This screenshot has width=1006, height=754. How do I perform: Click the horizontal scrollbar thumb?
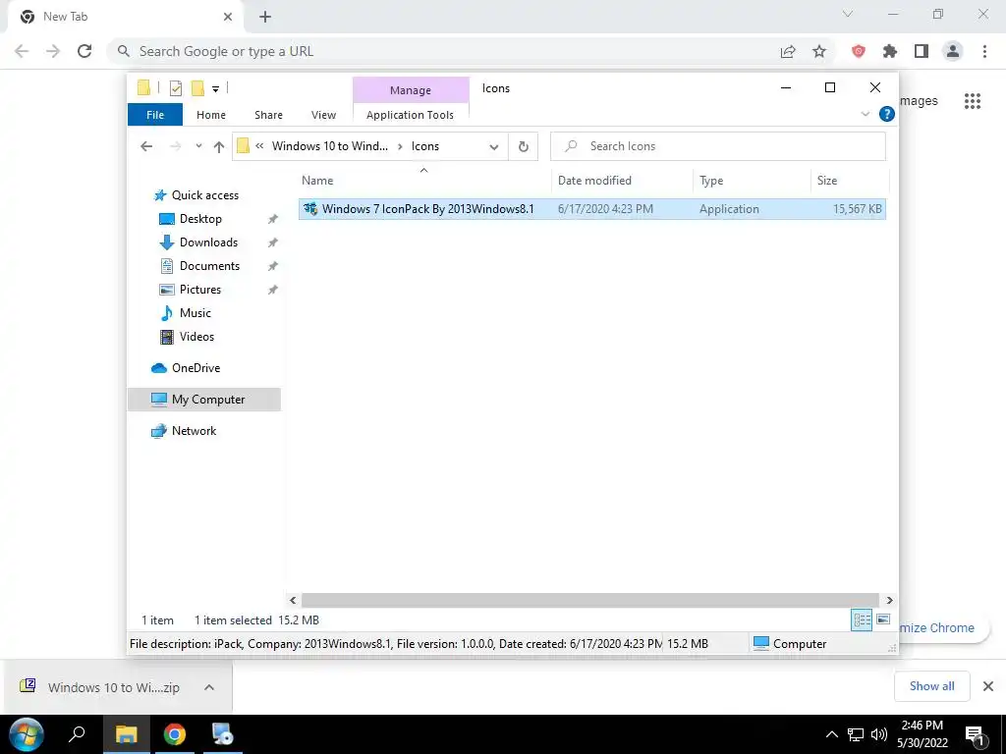click(x=590, y=600)
